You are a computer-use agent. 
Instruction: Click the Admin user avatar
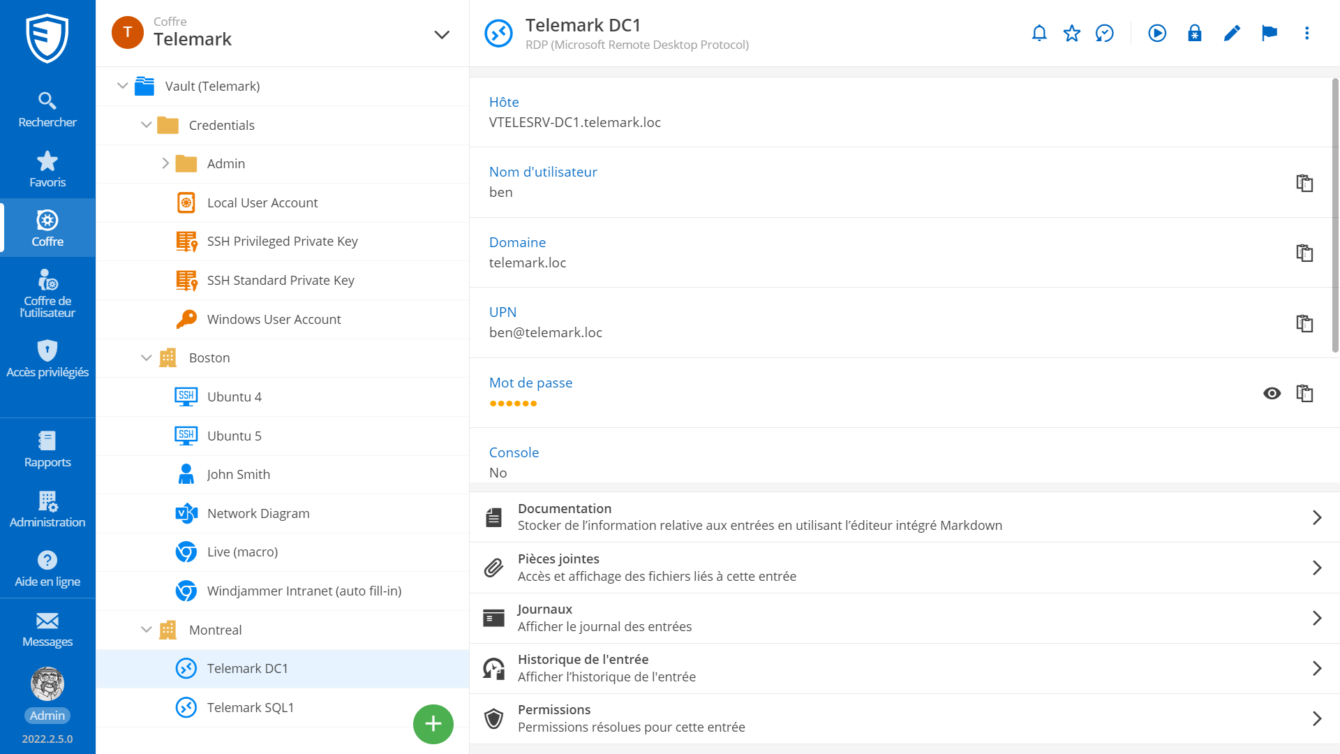coord(47,684)
